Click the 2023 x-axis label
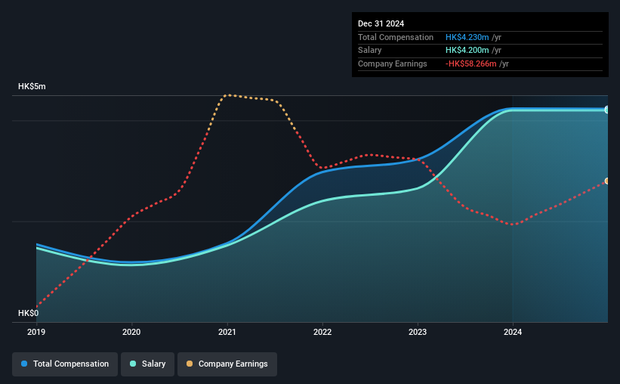 418,332
